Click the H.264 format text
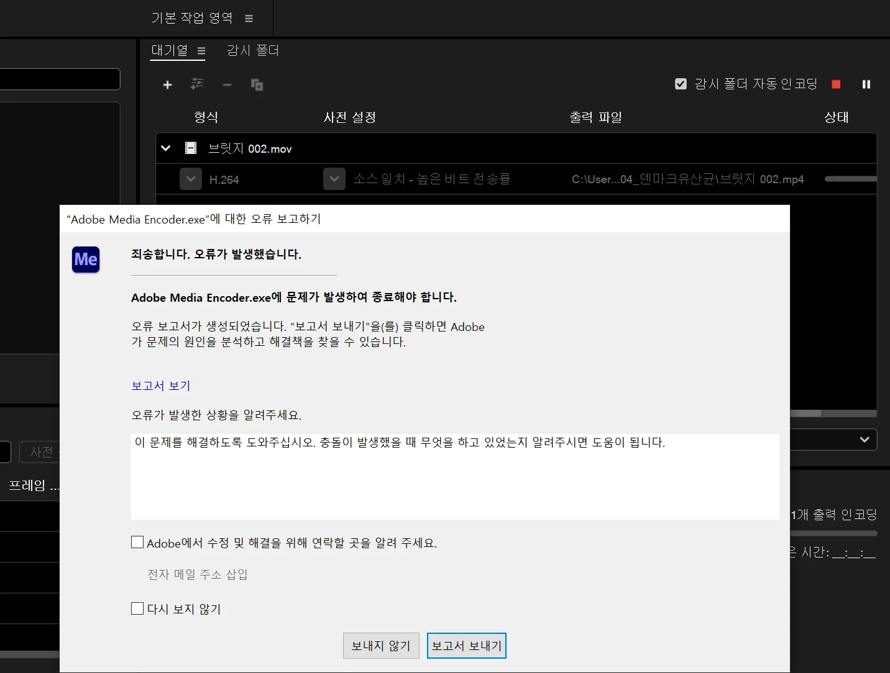Image resolution: width=890 pixels, height=673 pixels. 224,179
